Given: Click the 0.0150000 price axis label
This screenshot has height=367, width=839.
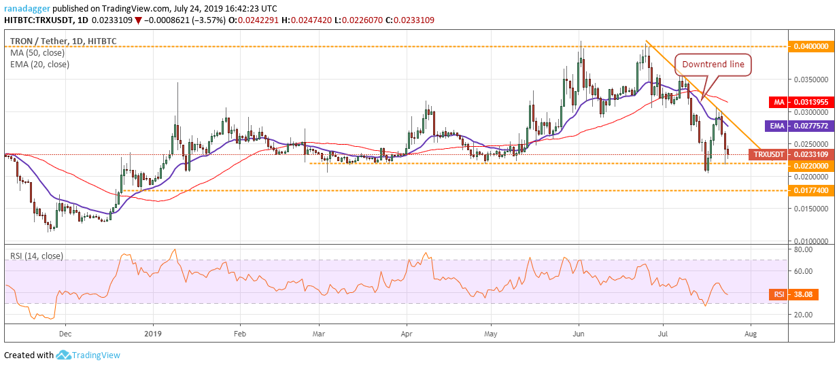Looking at the screenshot, I should click(812, 209).
